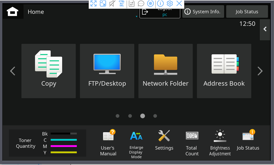Viewport: 274px width, 165px height.
Task: Jump to the first home page dot
Action: point(118,116)
